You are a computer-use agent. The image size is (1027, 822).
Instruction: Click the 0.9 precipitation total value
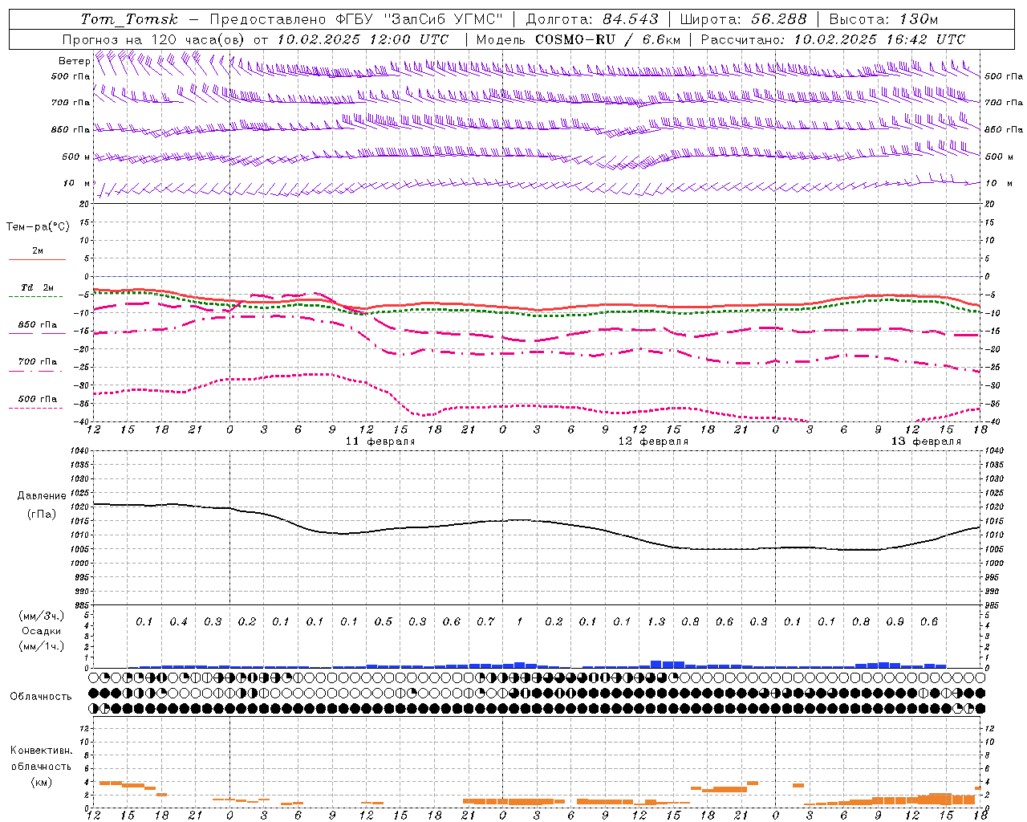click(895, 622)
